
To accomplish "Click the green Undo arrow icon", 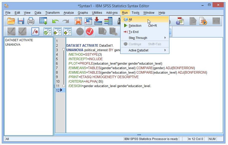I will (x=55, y=21).
